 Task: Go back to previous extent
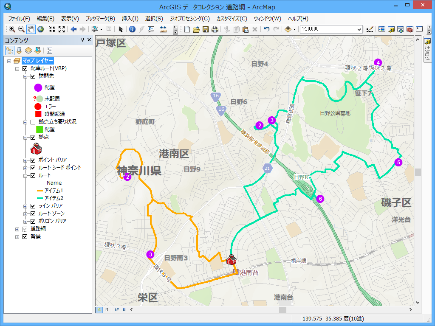tap(73, 29)
